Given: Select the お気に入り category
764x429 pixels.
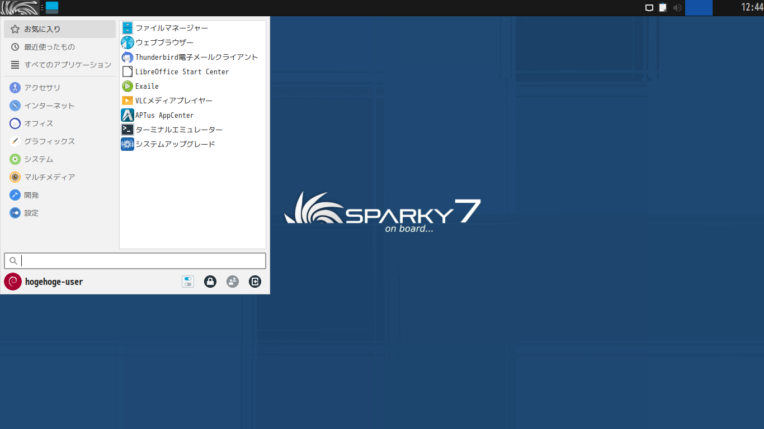Looking at the screenshot, I should 60,29.
